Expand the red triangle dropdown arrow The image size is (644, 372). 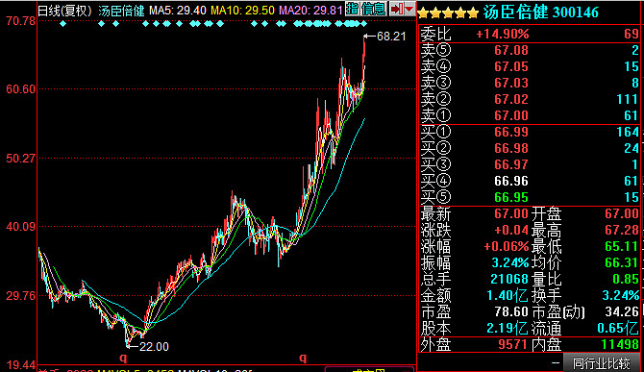tap(409, 9)
